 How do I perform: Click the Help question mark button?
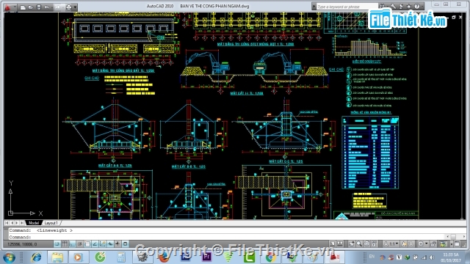[x=417, y=7]
